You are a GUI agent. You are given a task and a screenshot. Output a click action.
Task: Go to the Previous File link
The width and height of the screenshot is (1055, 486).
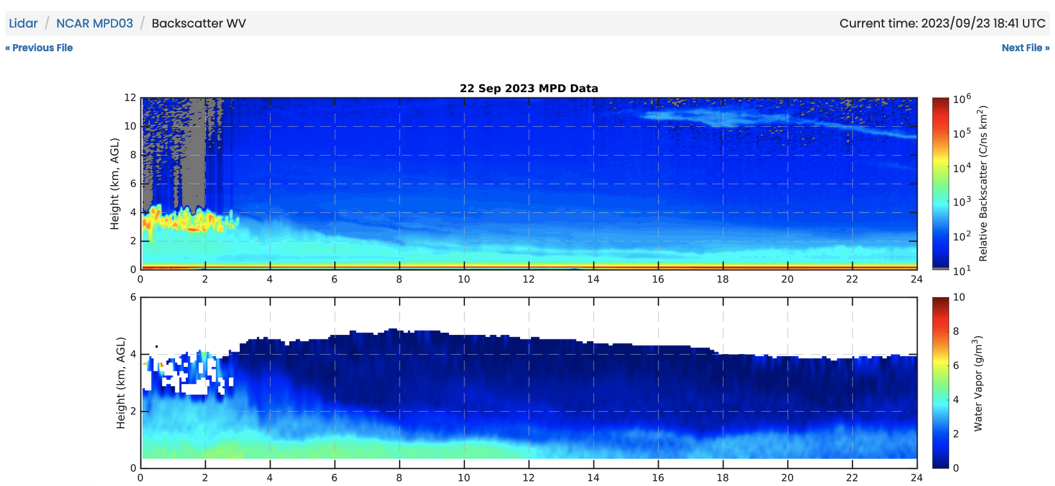click(39, 48)
